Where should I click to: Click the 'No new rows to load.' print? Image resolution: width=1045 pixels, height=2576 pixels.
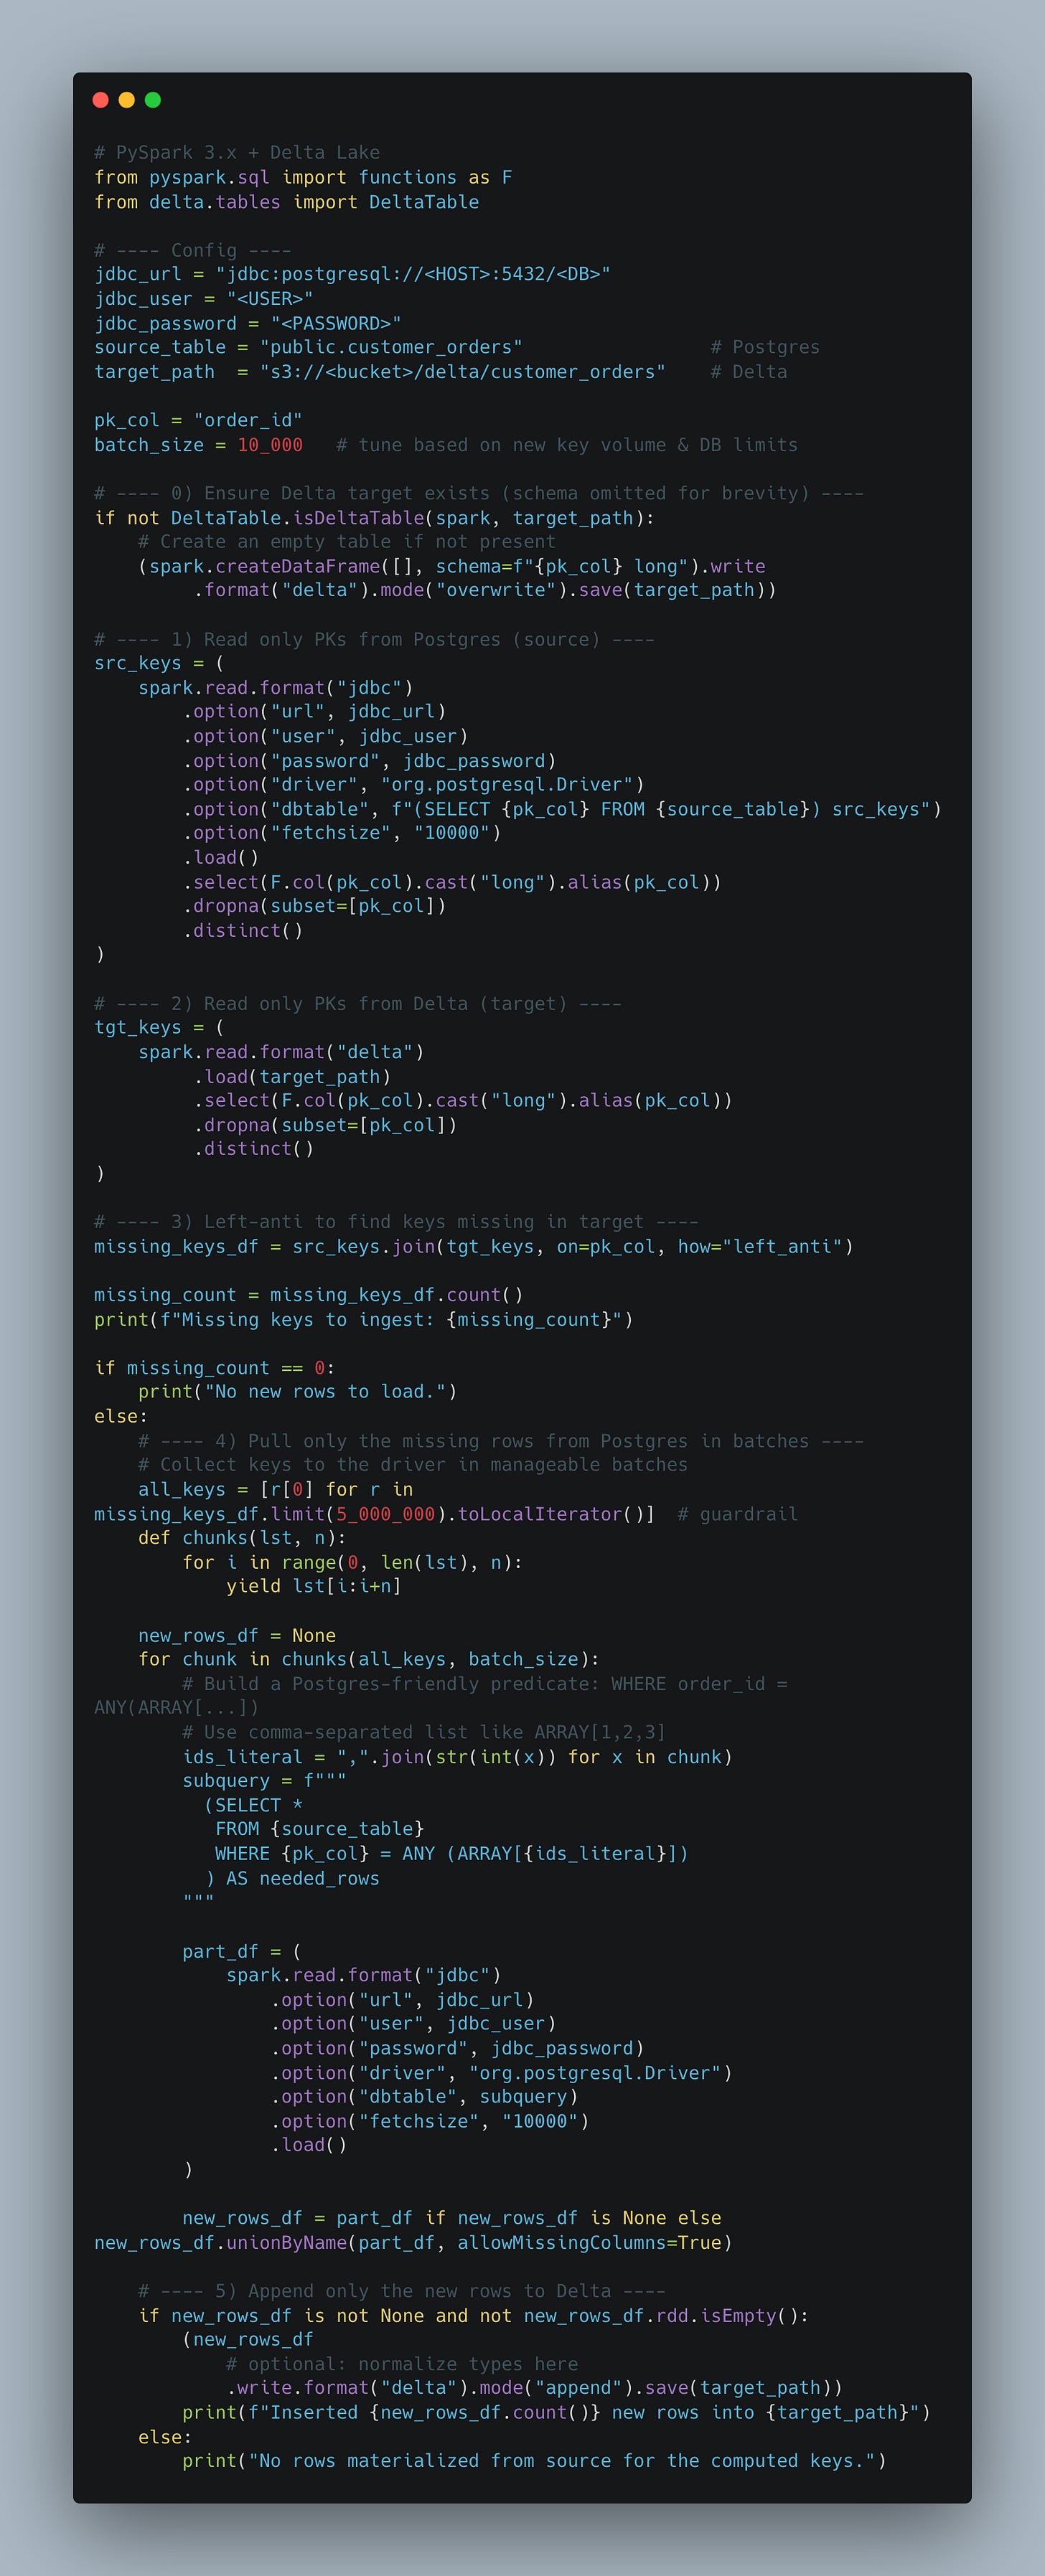pyautogui.click(x=297, y=1392)
